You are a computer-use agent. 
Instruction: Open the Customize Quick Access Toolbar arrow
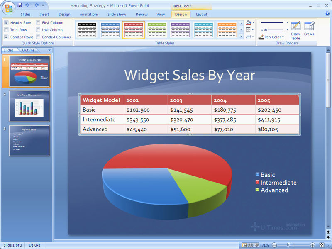[43, 5]
